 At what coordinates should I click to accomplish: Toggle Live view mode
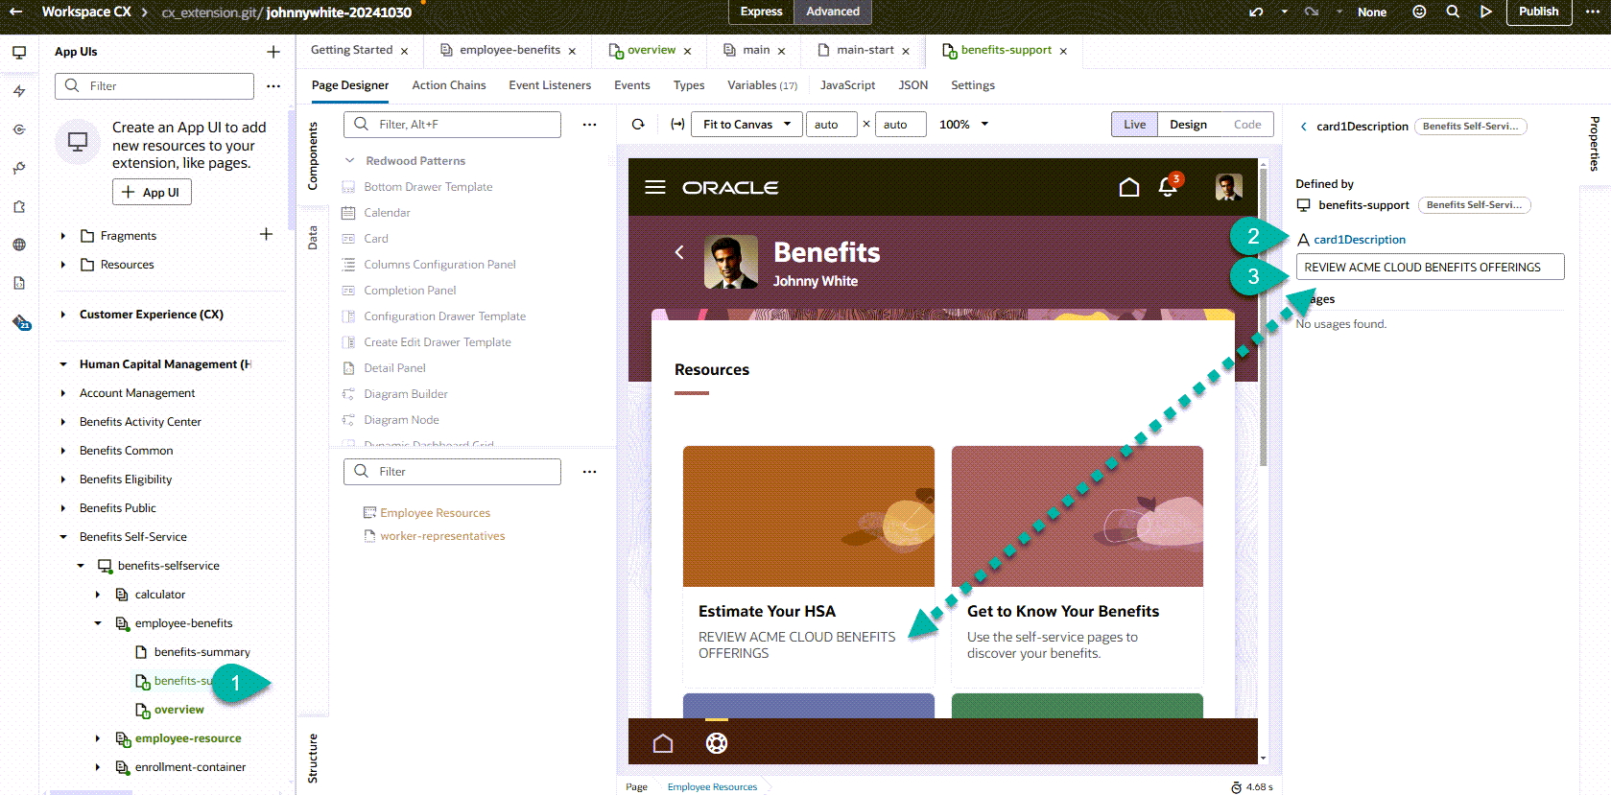[x=1135, y=125]
